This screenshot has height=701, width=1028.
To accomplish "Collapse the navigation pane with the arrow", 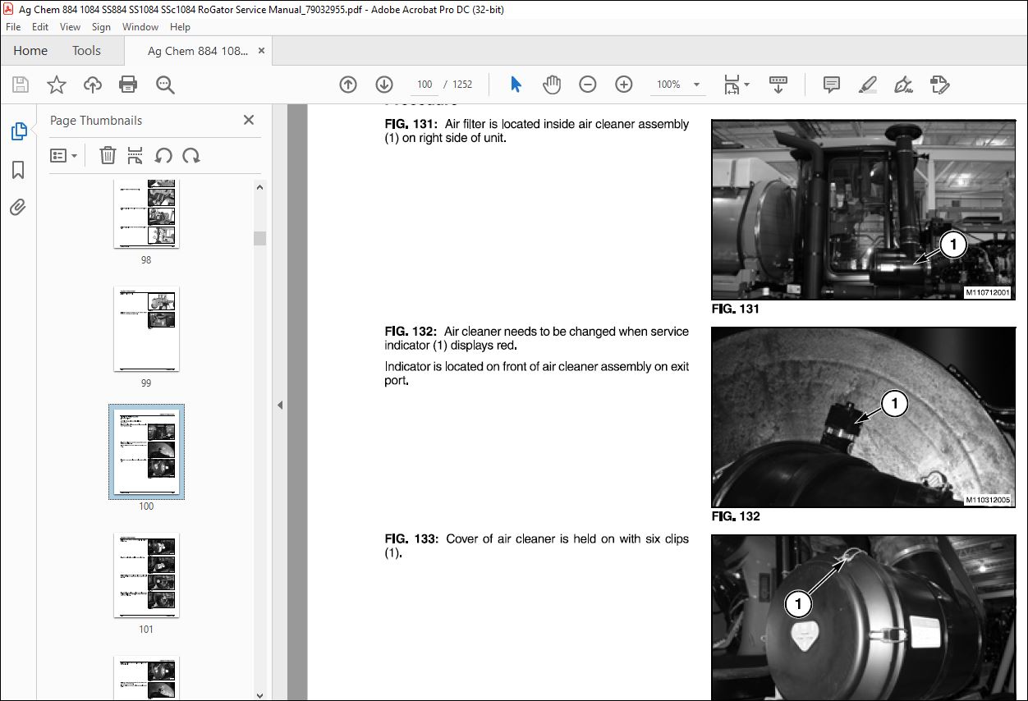I will [x=279, y=405].
